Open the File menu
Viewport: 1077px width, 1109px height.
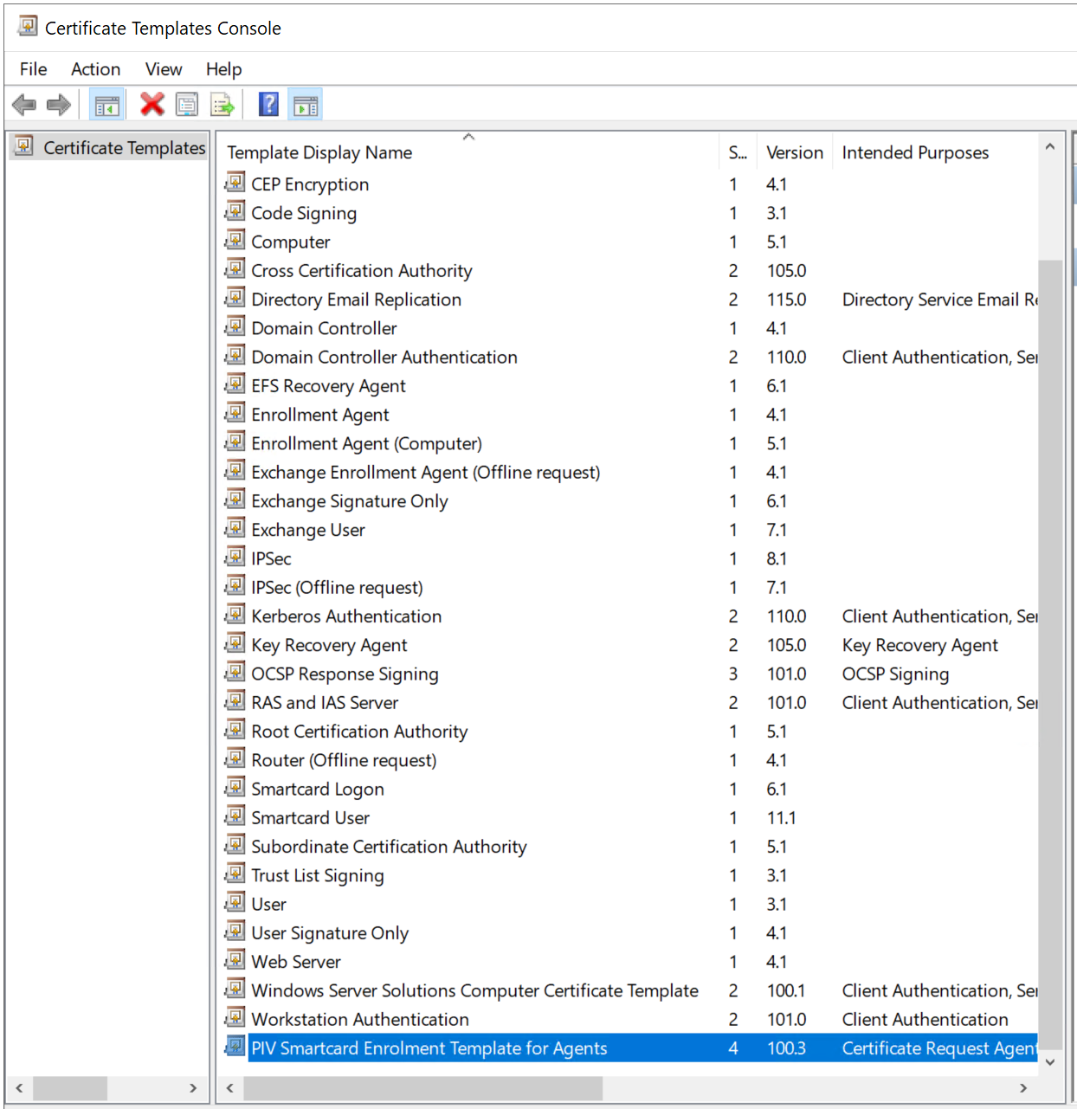[x=34, y=69]
